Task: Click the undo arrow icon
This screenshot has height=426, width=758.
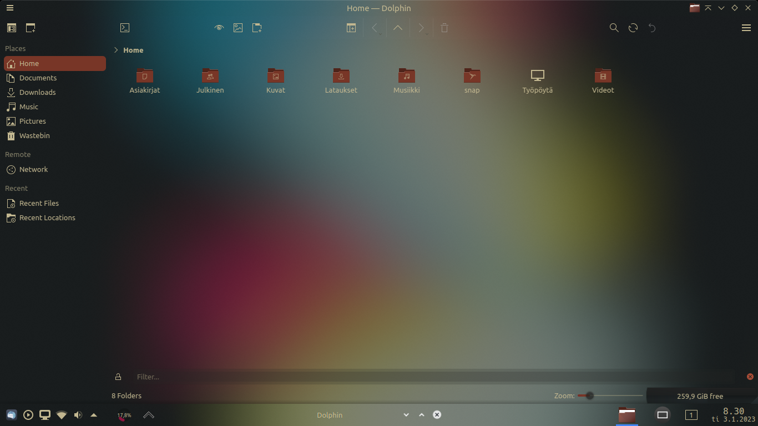Action: point(652,28)
